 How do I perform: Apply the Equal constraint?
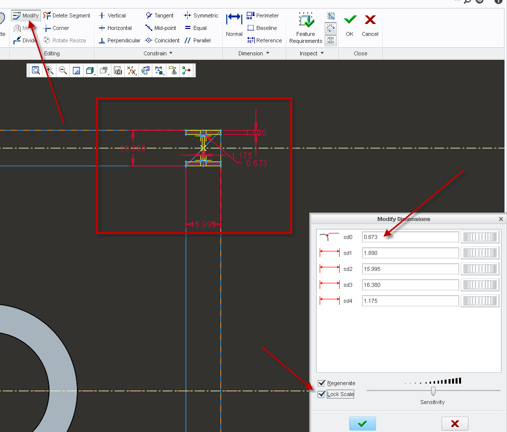tap(196, 28)
